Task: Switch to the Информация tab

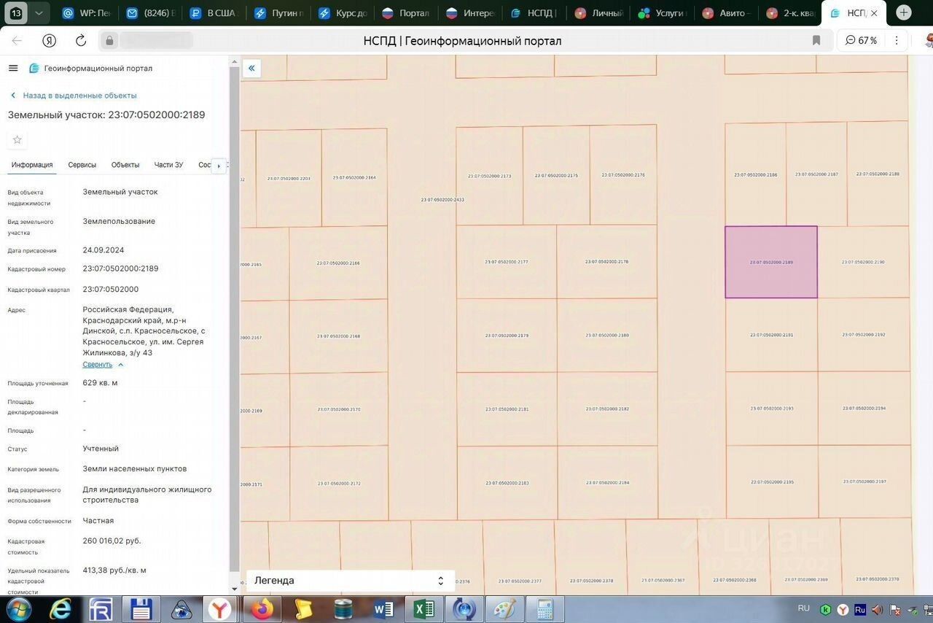Action: tap(32, 165)
